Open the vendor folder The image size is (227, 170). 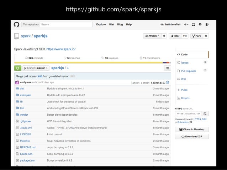(x=24, y=115)
